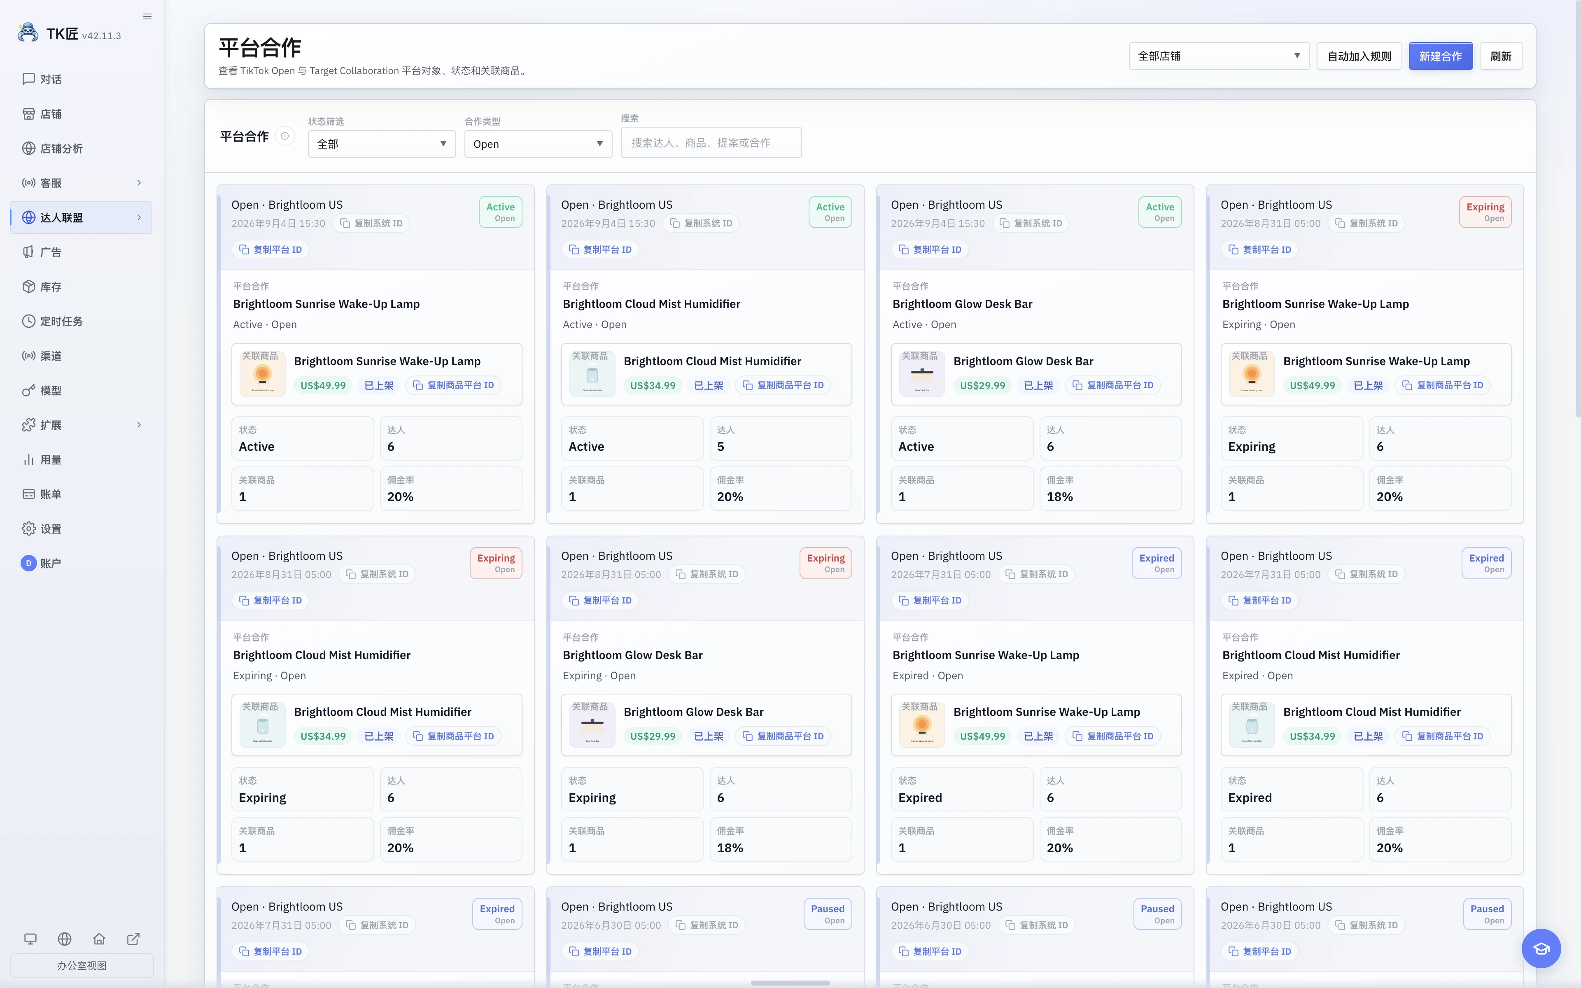The height and width of the screenshot is (988, 1581).
Task: Click the monitor icon in sidebar footer
Action: pos(30,939)
